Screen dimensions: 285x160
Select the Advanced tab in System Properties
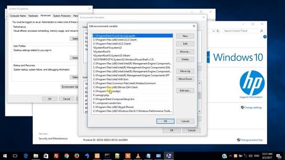pyautogui.click(x=45, y=16)
